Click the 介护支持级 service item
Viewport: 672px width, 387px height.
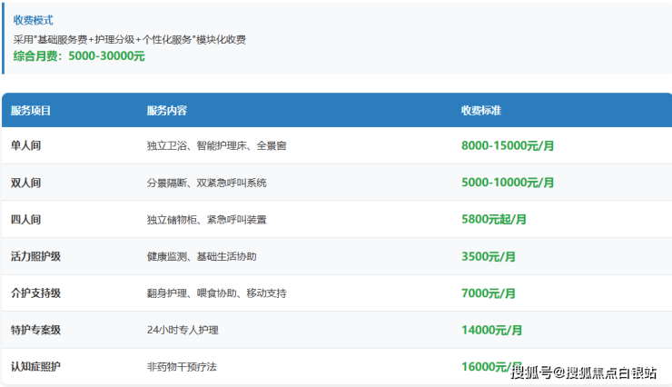35,293
